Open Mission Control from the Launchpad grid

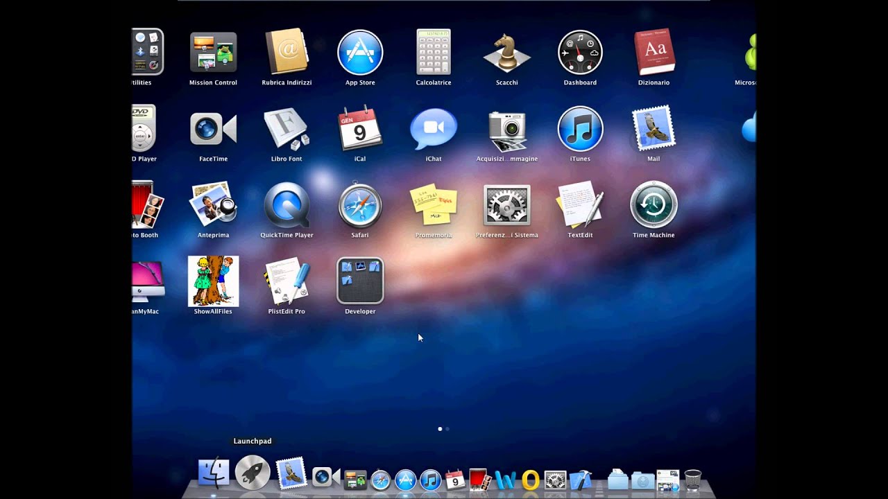(213, 52)
